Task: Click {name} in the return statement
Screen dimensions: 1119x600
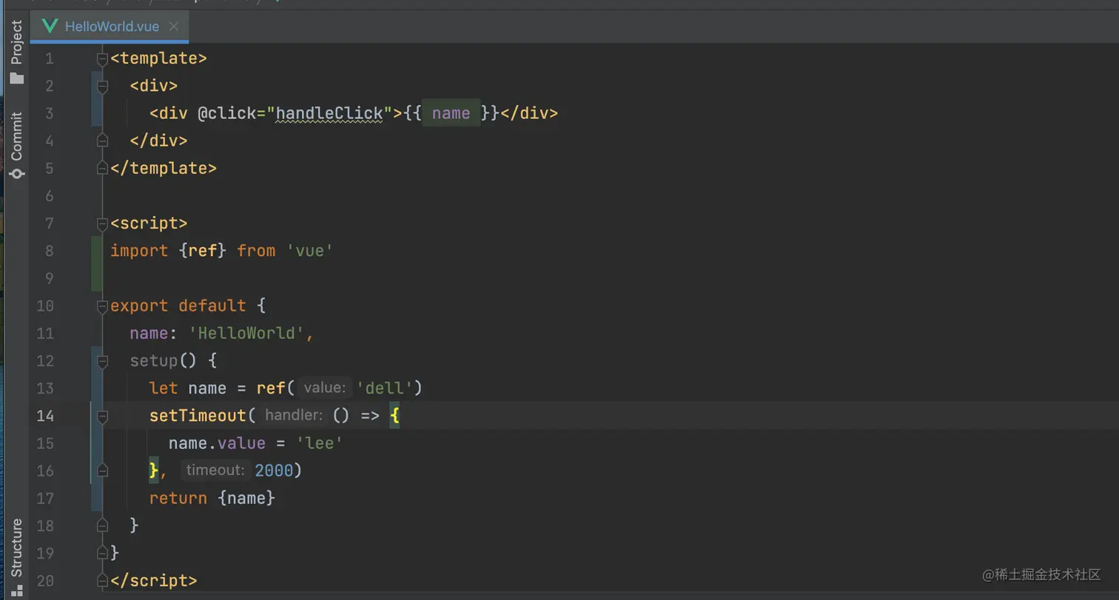Action: pyautogui.click(x=246, y=498)
